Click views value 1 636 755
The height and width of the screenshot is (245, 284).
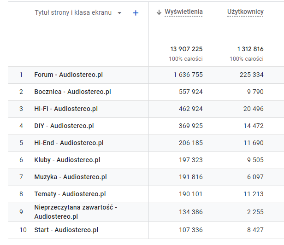pos(188,75)
